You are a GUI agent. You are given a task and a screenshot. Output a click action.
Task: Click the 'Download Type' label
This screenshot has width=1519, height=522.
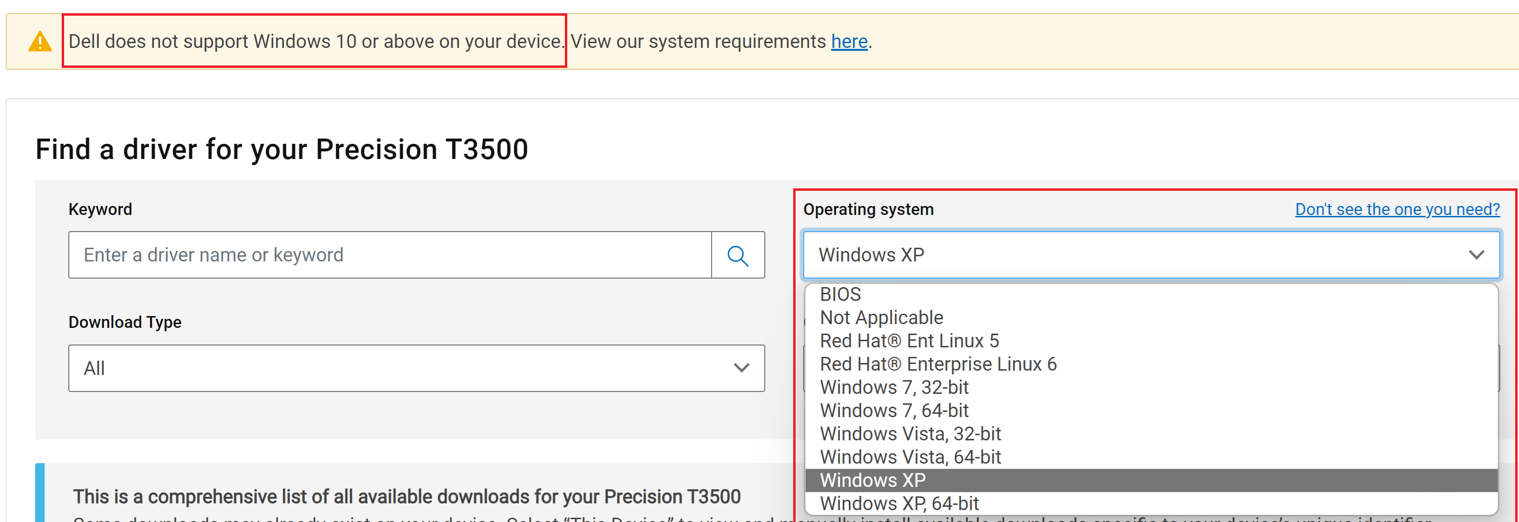[125, 322]
